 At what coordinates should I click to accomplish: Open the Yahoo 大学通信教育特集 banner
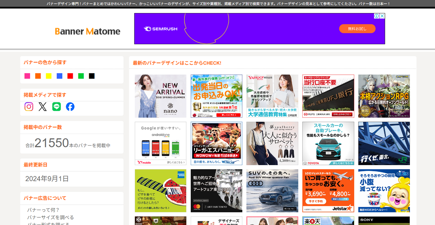click(x=272, y=96)
